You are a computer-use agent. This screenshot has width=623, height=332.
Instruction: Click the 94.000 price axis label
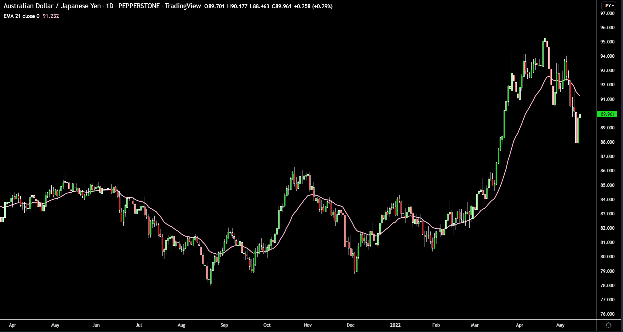click(607, 56)
